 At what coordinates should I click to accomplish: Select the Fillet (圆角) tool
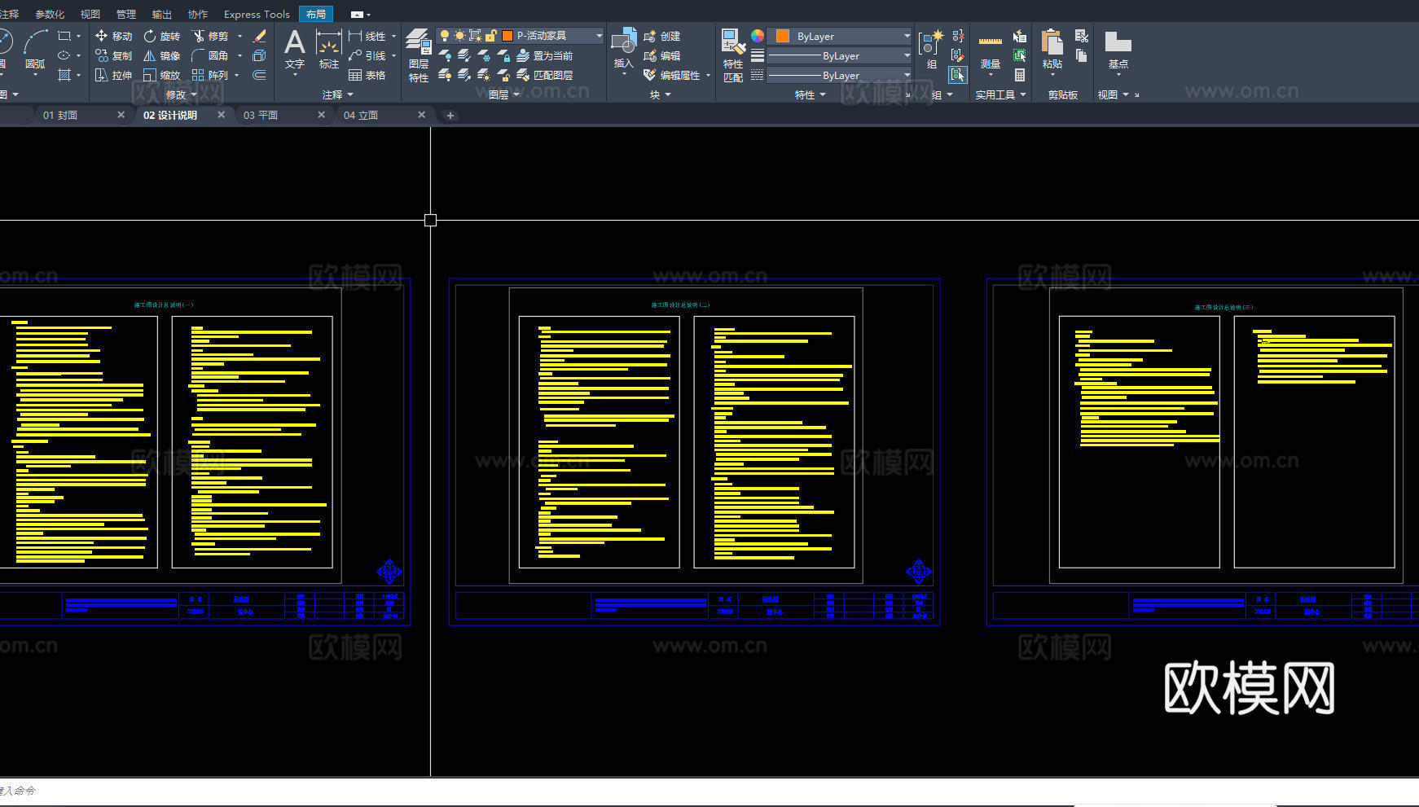[x=210, y=55]
